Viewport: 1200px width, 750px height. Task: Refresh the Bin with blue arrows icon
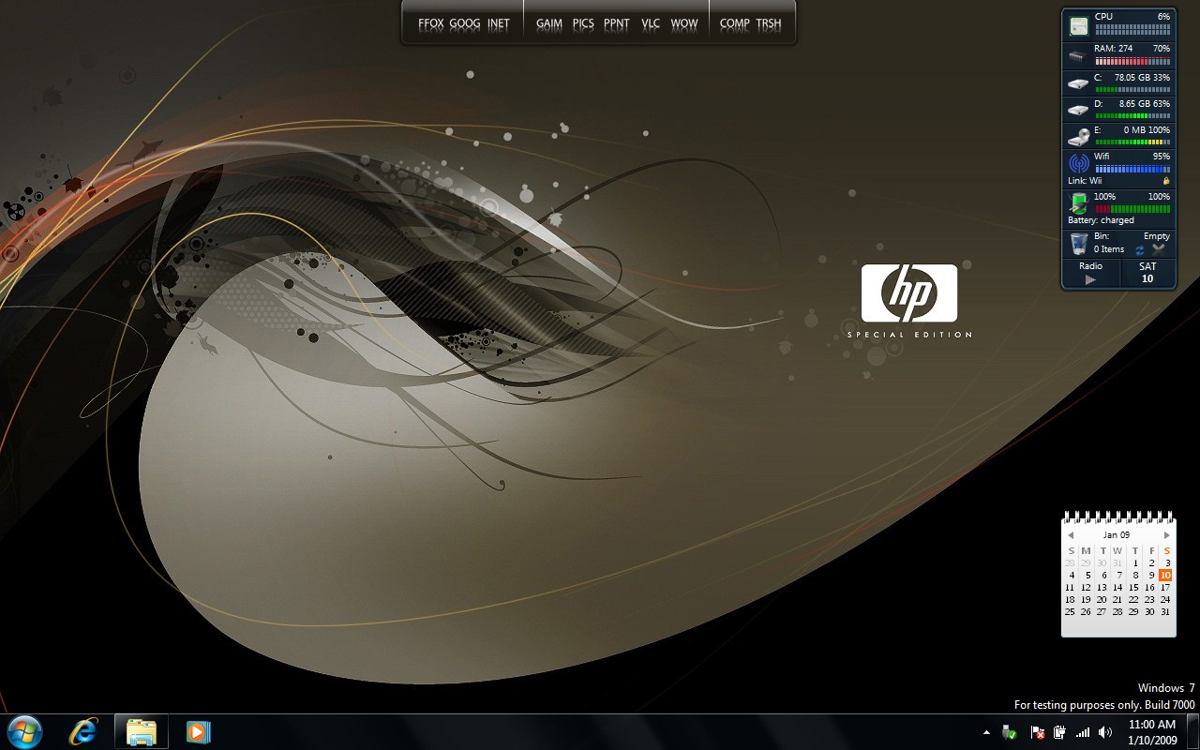point(1140,250)
